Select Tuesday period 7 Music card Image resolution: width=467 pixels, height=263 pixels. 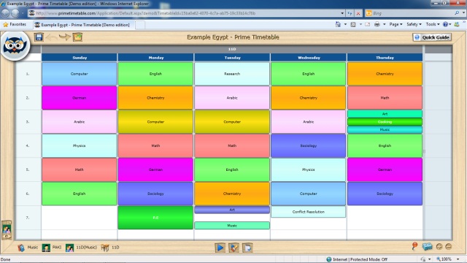[232, 226]
